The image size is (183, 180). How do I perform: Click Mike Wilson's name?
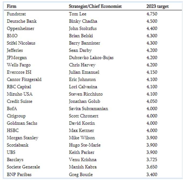(x=82, y=138)
